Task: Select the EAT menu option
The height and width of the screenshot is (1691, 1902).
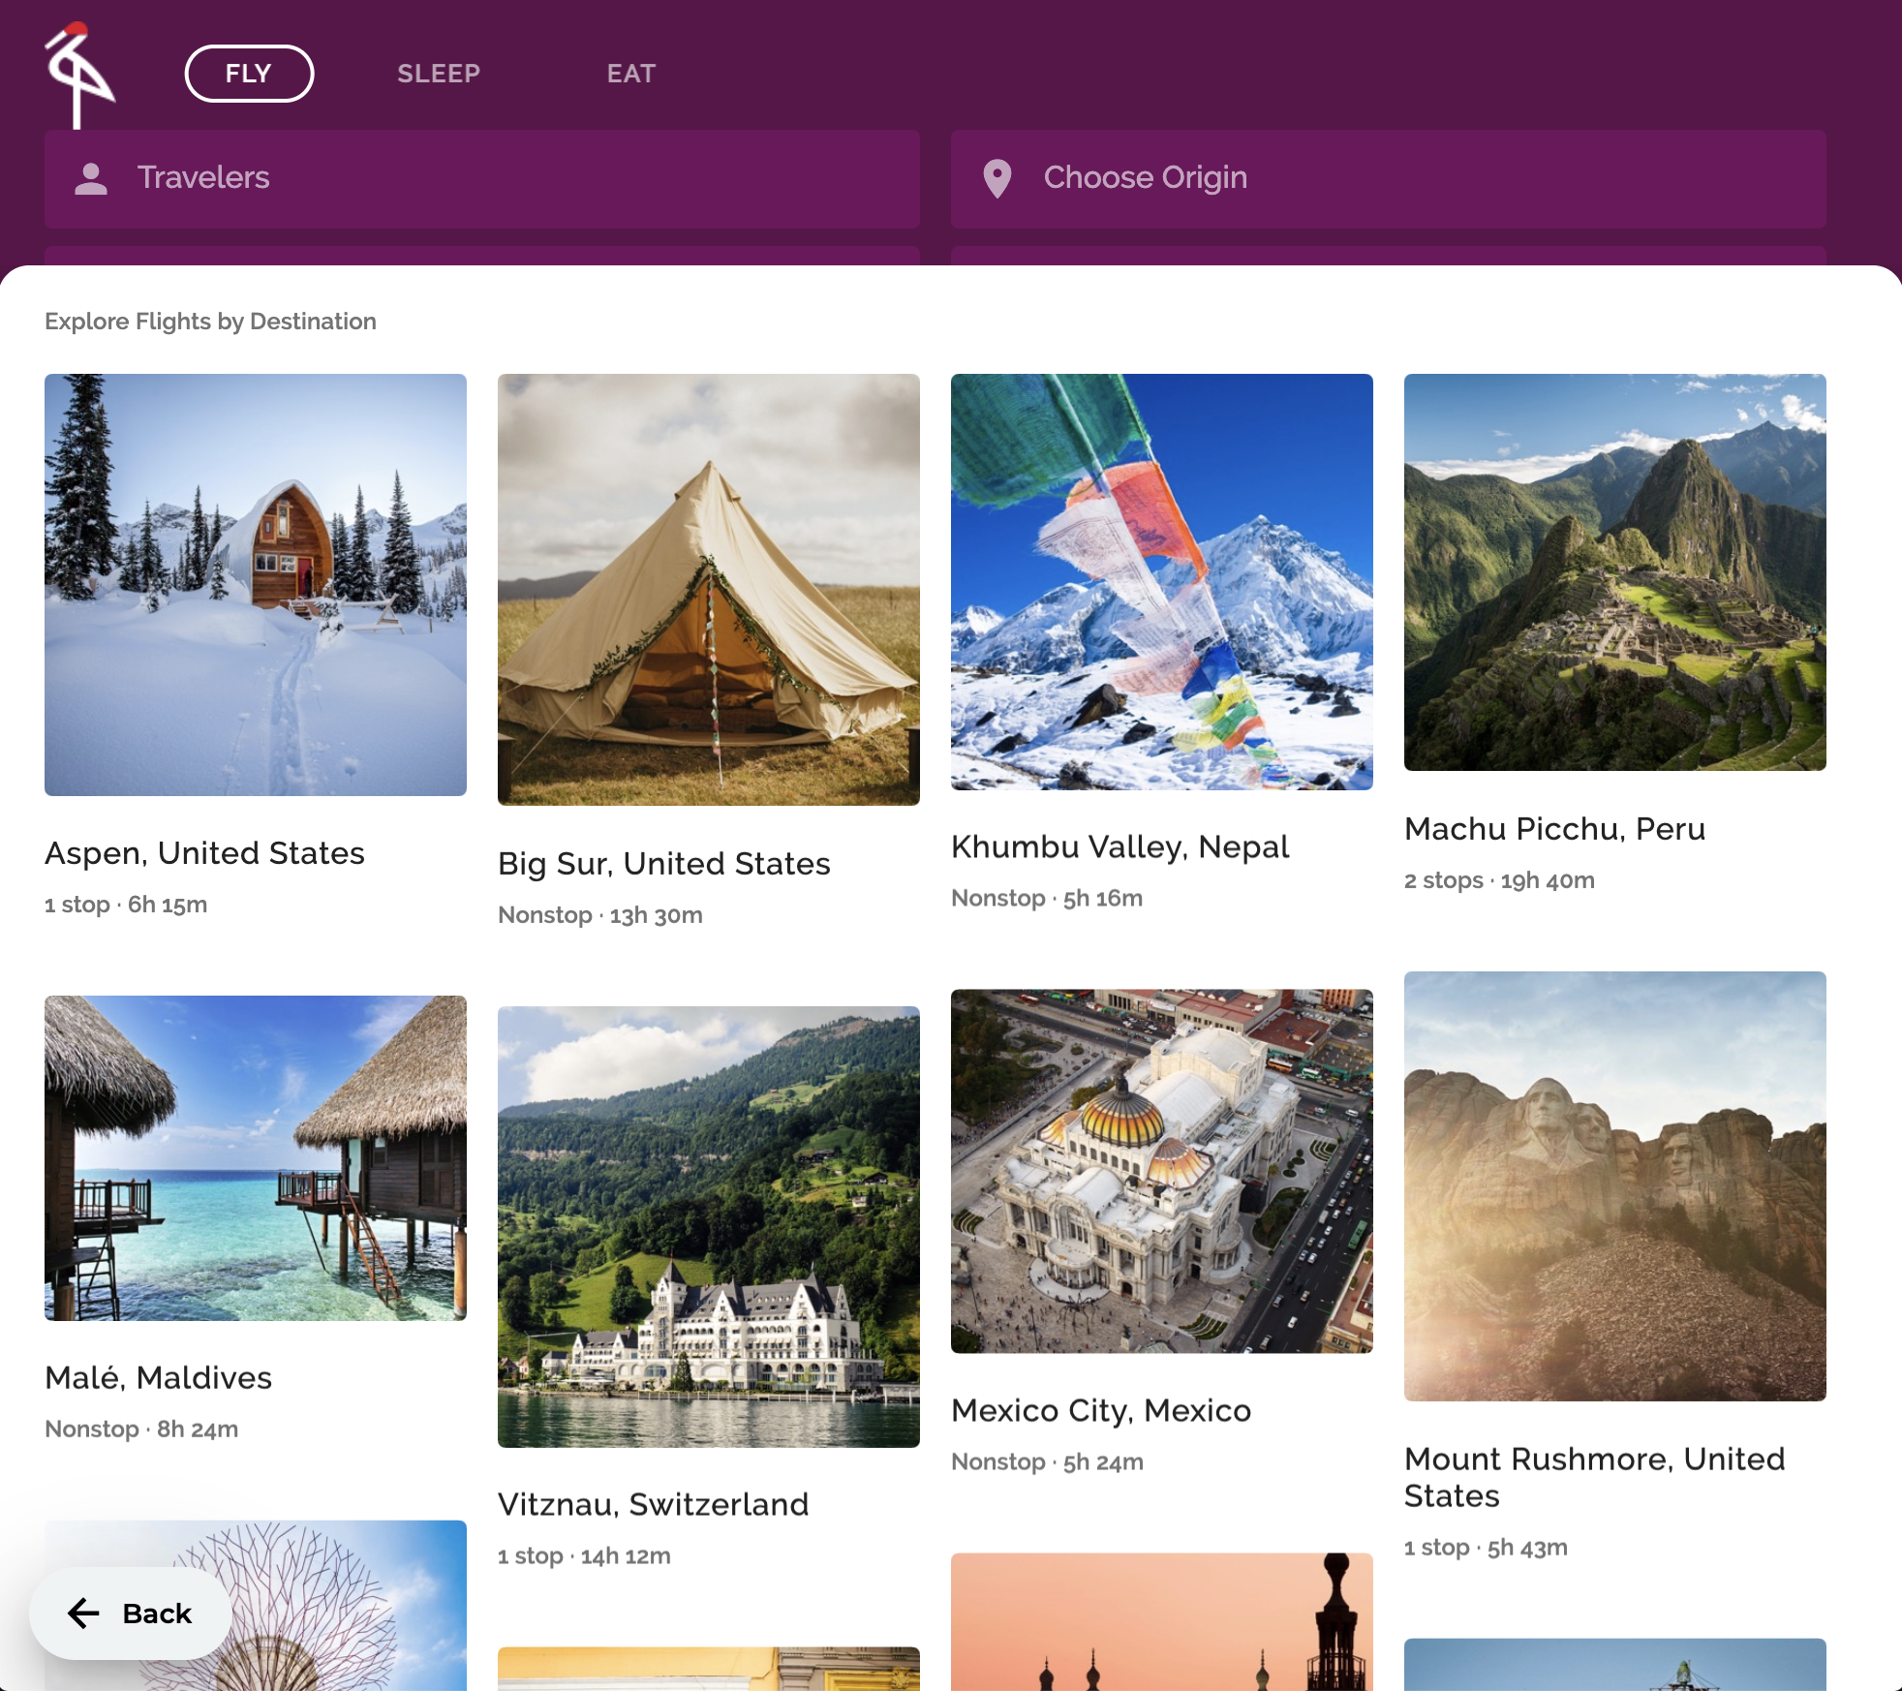Action: click(x=631, y=72)
